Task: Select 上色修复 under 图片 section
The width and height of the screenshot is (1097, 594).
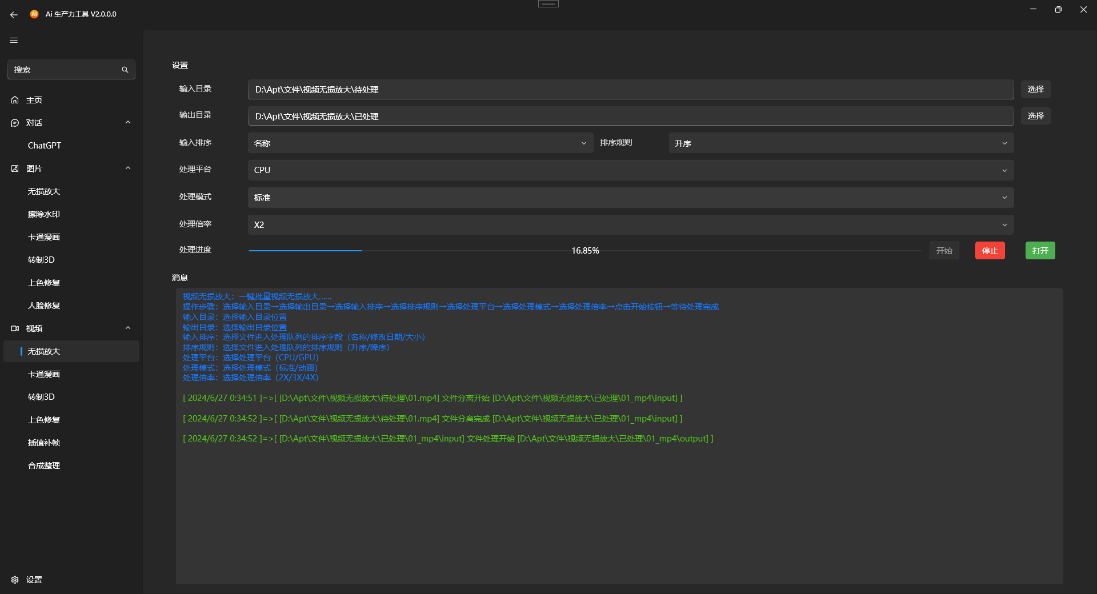Action: click(x=71, y=283)
